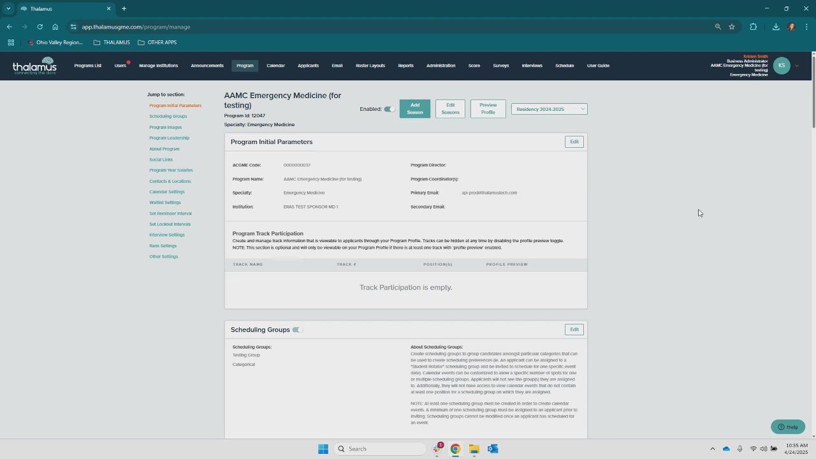Open the Applicants menu item

pos(308,66)
